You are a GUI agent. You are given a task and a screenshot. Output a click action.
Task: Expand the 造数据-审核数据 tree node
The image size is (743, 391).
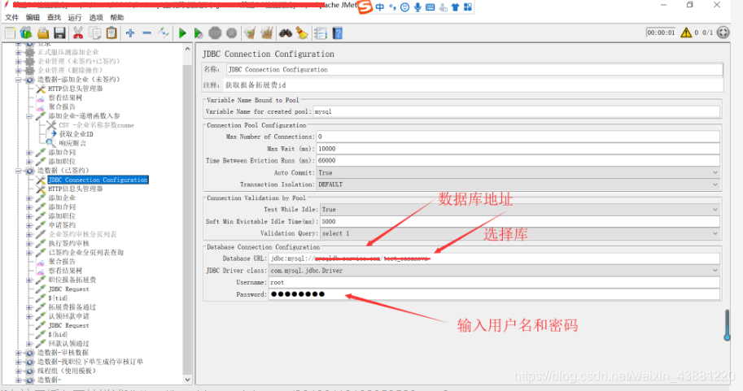point(19,353)
